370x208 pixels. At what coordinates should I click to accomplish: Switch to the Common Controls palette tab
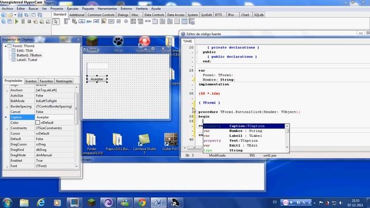[x=101, y=14]
